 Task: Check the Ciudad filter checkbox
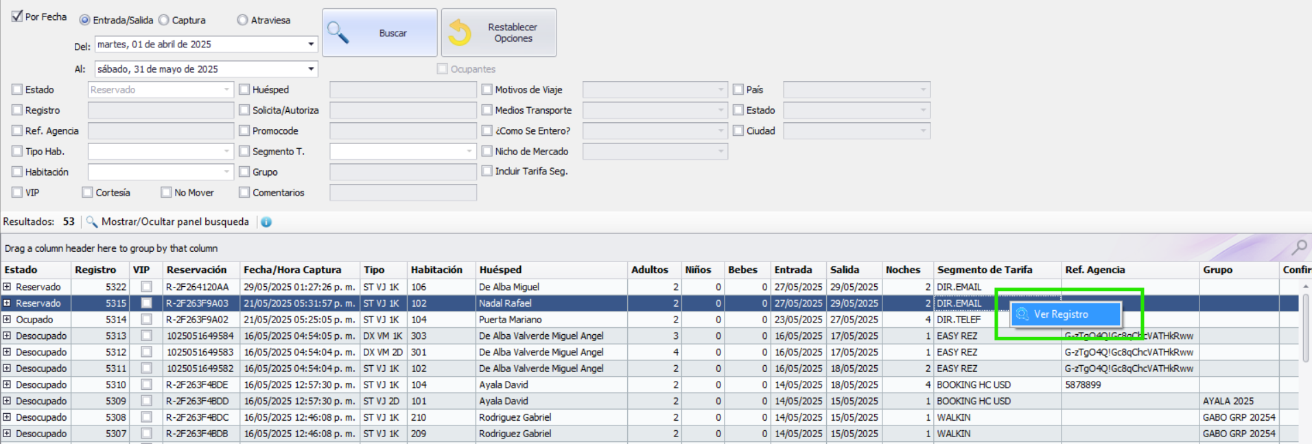pyautogui.click(x=738, y=130)
